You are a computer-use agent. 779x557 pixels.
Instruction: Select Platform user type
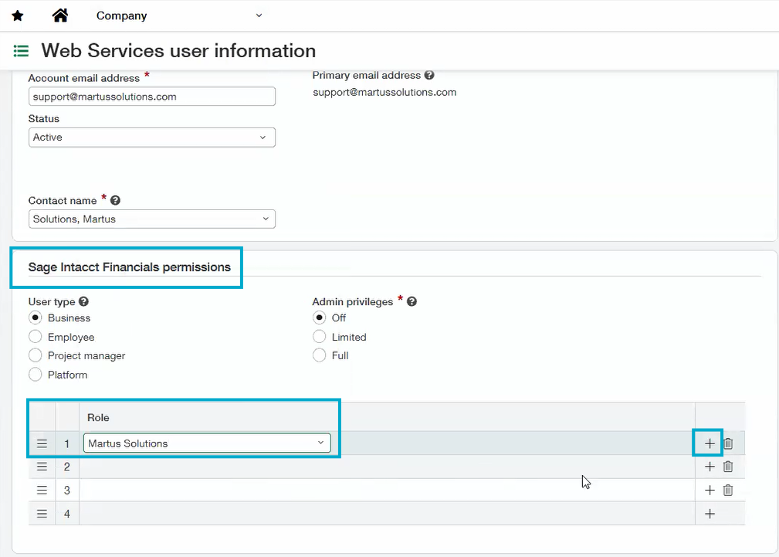point(36,375)
